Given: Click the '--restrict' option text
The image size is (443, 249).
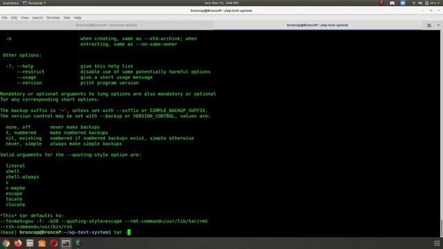Looking at the screenshot, I should point(30,72).
